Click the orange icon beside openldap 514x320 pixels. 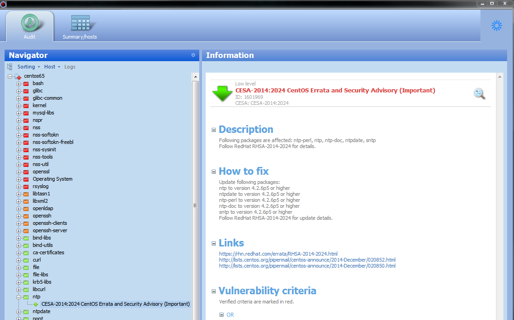(26, 209)
